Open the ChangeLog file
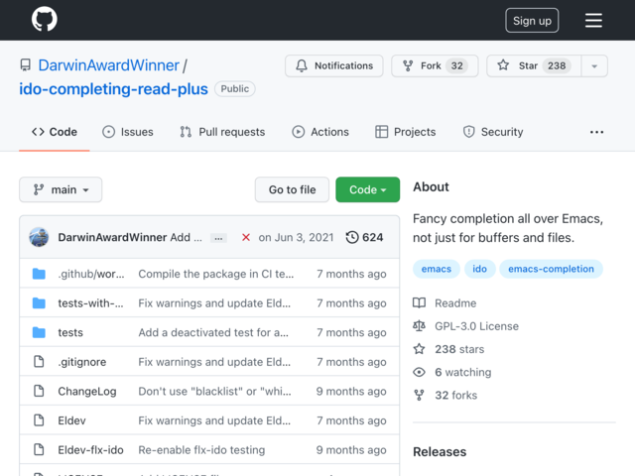 (x=87, y=392)
